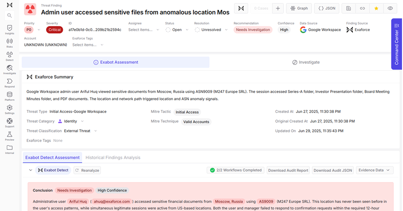Click the Ariful Huq user chip
403x211 pixels.
pyautogui.click(x=78, y=202)
